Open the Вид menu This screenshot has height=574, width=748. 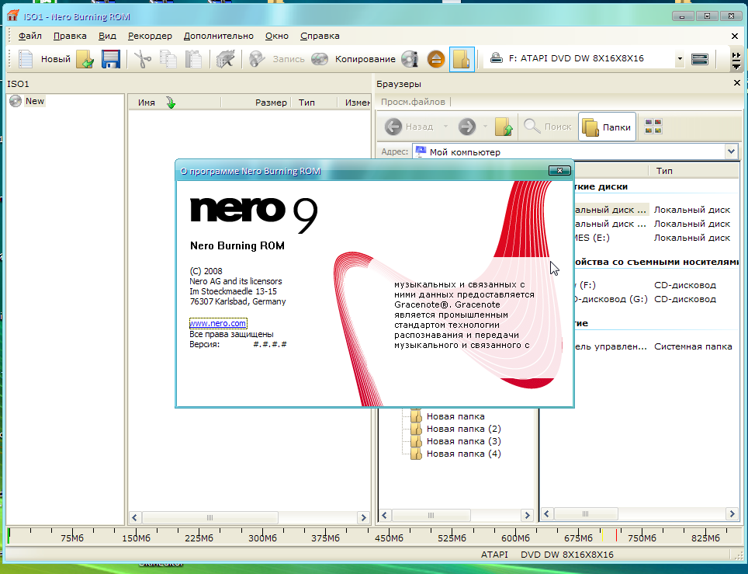coord(107,36)
